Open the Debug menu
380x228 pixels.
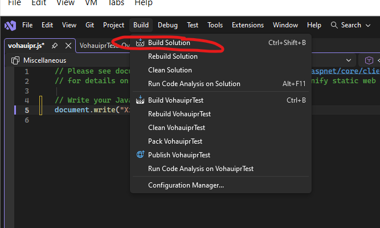pyautogui.click(x=167, y=25)
